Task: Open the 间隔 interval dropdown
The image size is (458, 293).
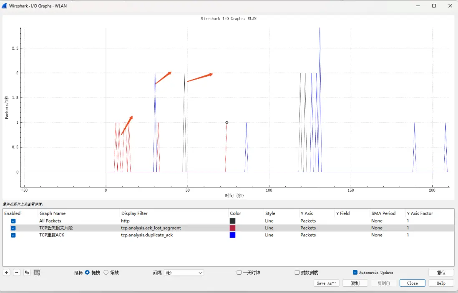Action: (x=184, y=273)
